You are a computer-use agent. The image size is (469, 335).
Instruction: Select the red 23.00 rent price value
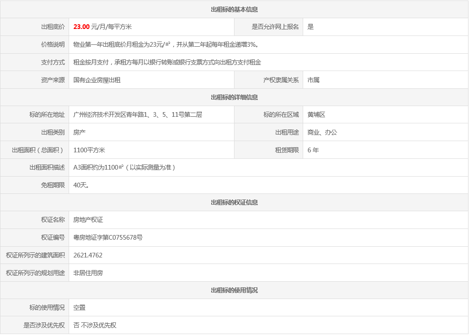[81, 27]
